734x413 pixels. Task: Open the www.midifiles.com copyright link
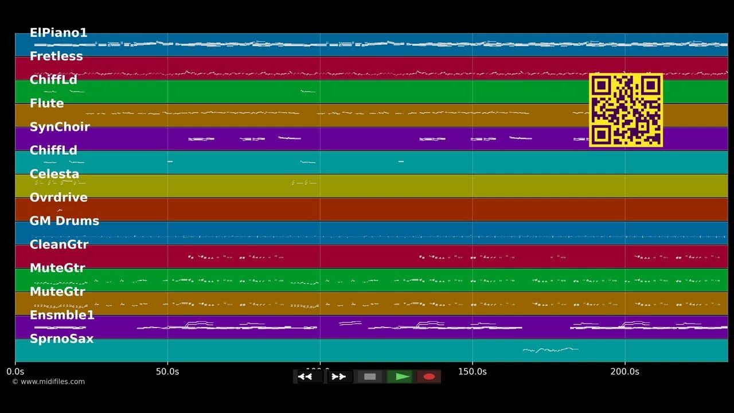click(x=48, y=381)
